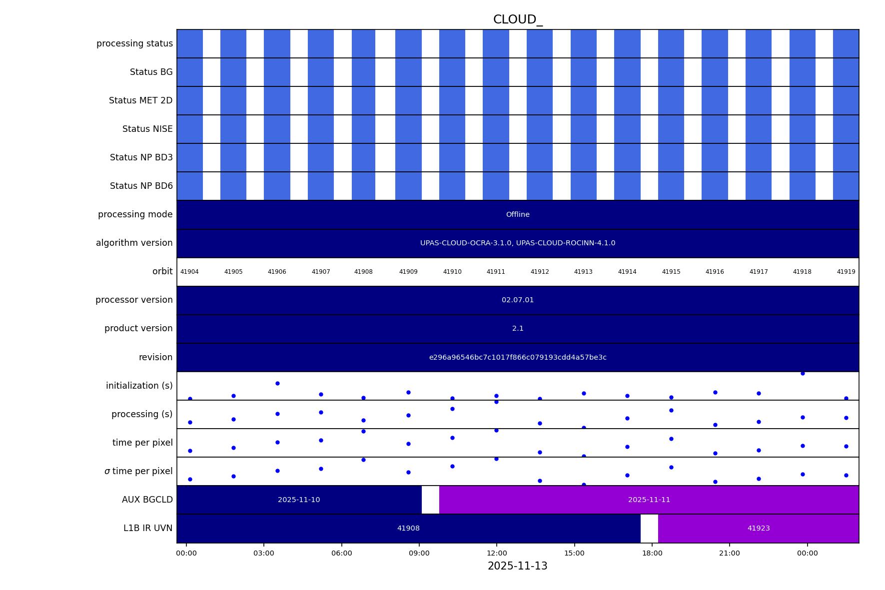Viewport: 885px width, 590px height.
Task: Select the product version 2.1 bar
Action: (517, 329)
